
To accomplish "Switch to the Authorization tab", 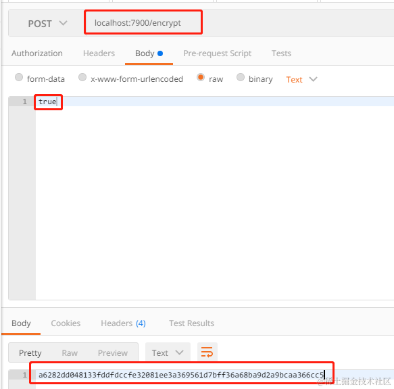I will (x=37, y=53).
